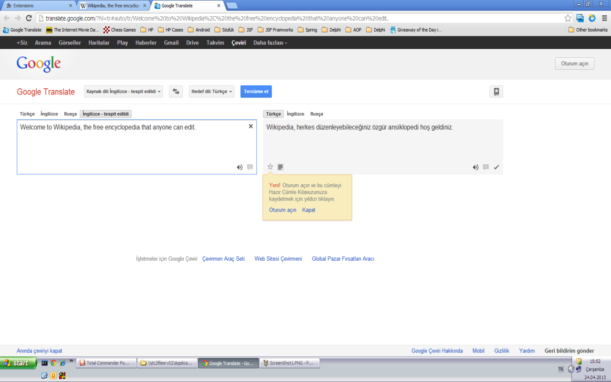Open the Phrasebook bookmark-star icon button
This screenshot has height=382, width=611.
click(496, 92)
